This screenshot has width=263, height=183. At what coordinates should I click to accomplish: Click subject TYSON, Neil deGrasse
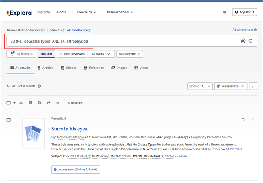coord(153,156)
